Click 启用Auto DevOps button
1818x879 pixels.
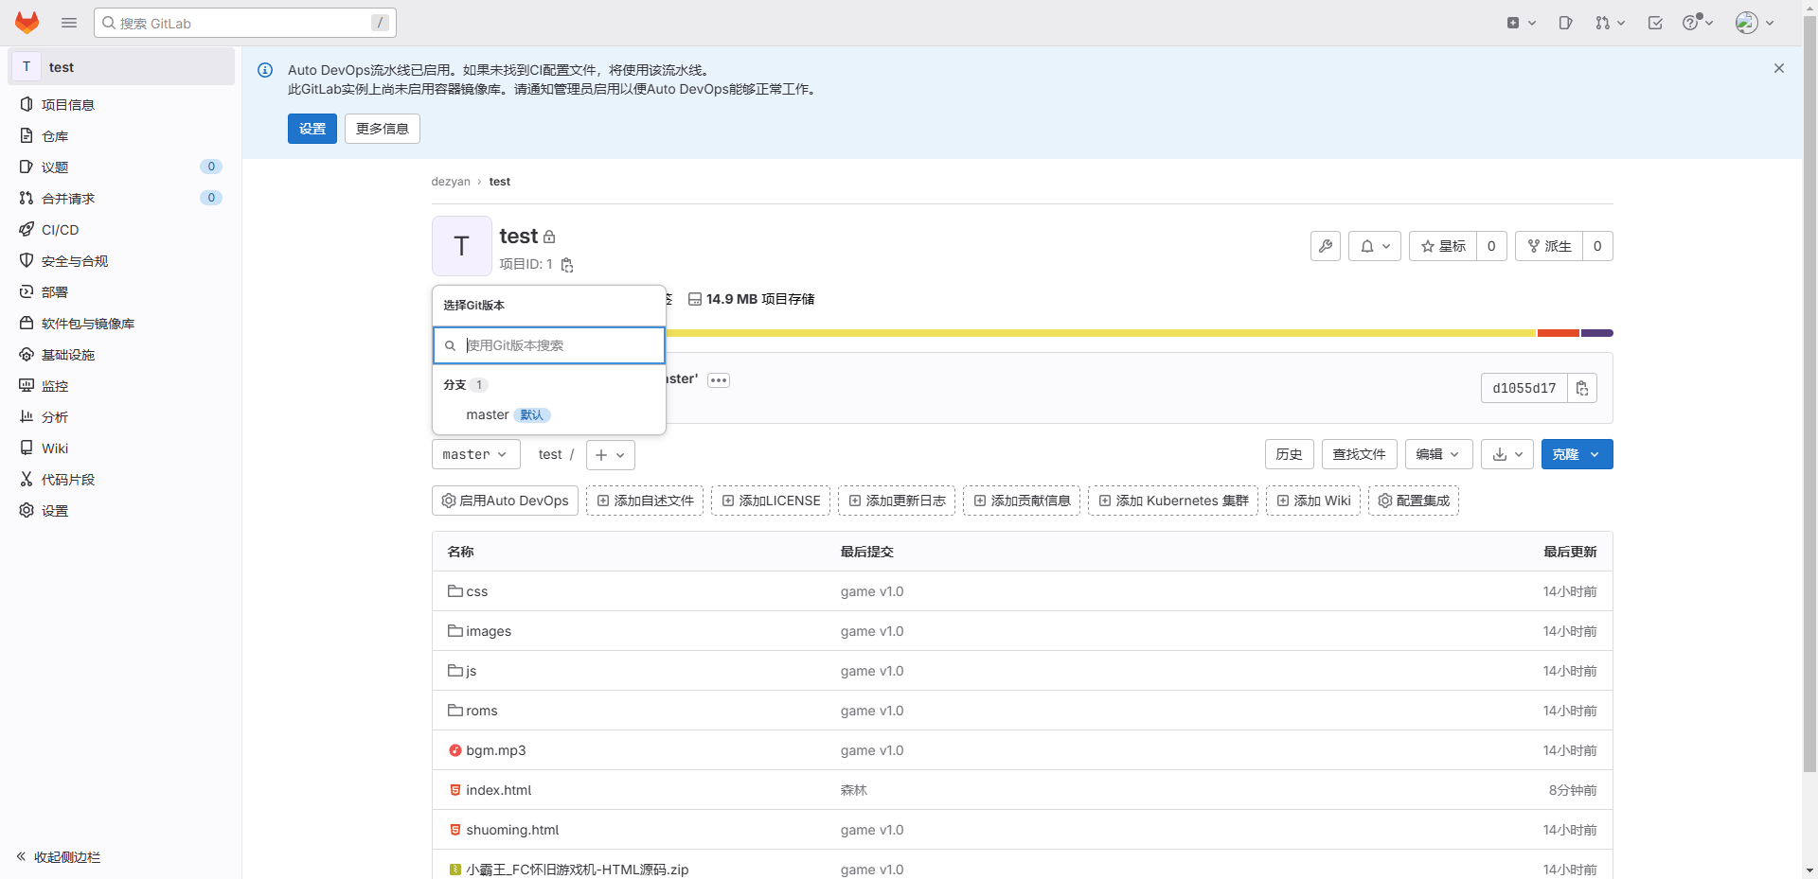point(506,501)
